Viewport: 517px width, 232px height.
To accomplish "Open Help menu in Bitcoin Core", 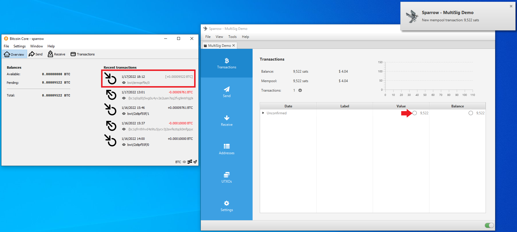I will click(x=51, y=46).
